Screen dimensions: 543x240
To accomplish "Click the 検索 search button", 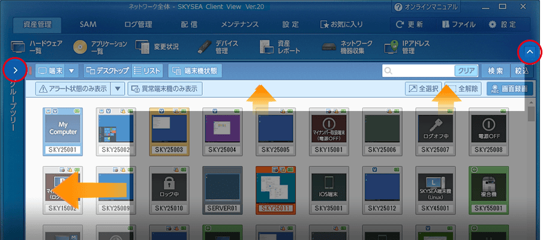I will tap(496, 71).
